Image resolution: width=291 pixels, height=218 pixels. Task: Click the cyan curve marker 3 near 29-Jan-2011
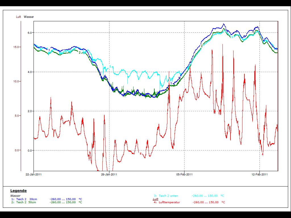110,67
